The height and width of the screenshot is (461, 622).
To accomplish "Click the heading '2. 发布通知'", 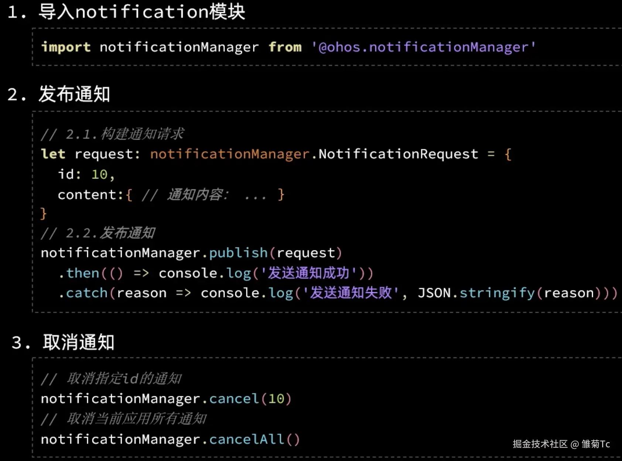I will tap(59, 94).
